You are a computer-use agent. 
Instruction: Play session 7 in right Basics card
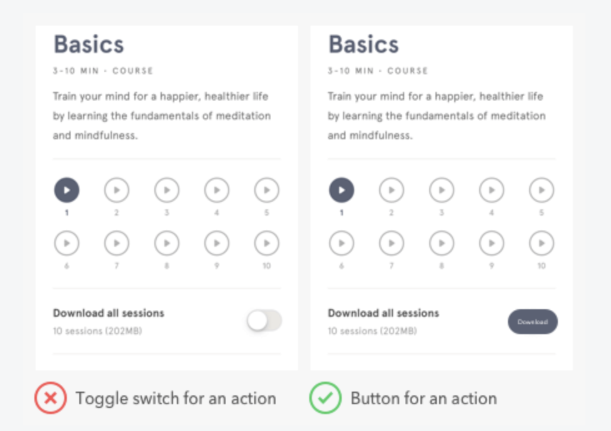coord(392,244)
